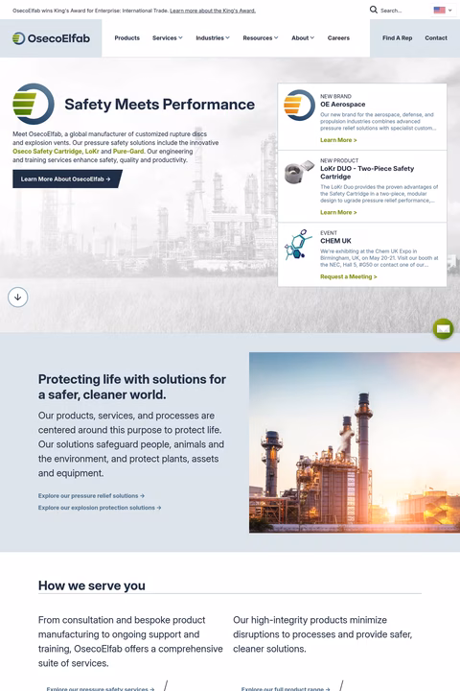460x691 pixels.
Task: Click the LoKr DUO cartridge product image
Action: point(299,172)
